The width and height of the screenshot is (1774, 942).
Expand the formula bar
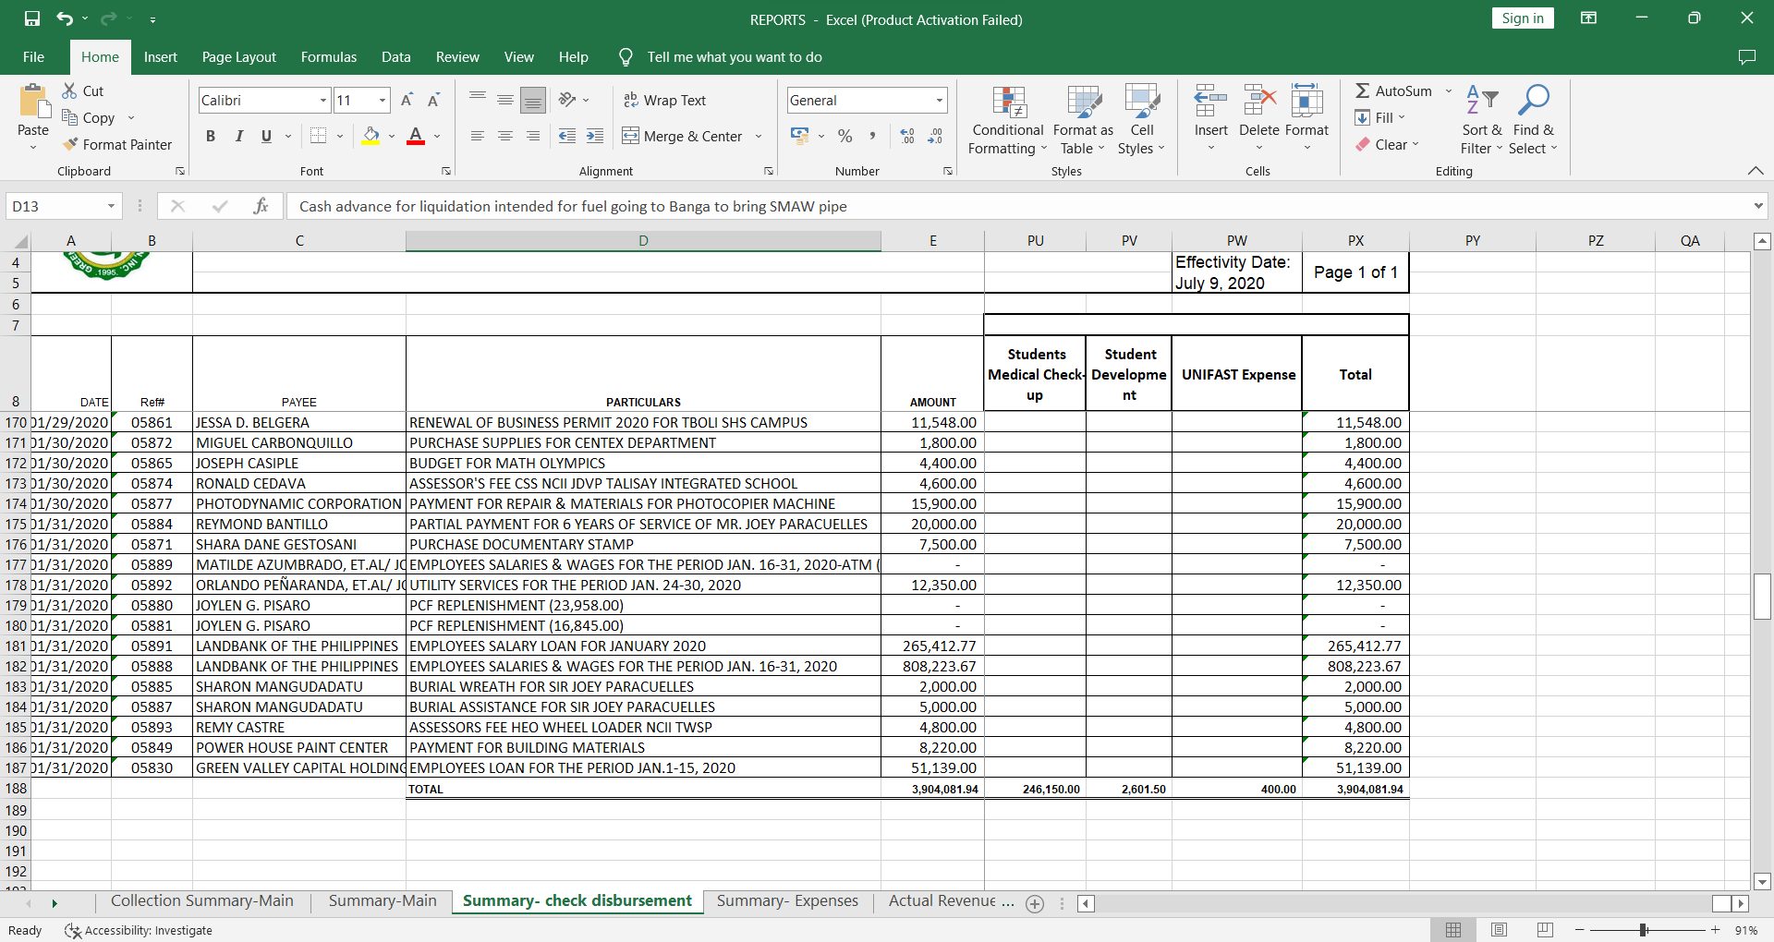(1758, 206)
